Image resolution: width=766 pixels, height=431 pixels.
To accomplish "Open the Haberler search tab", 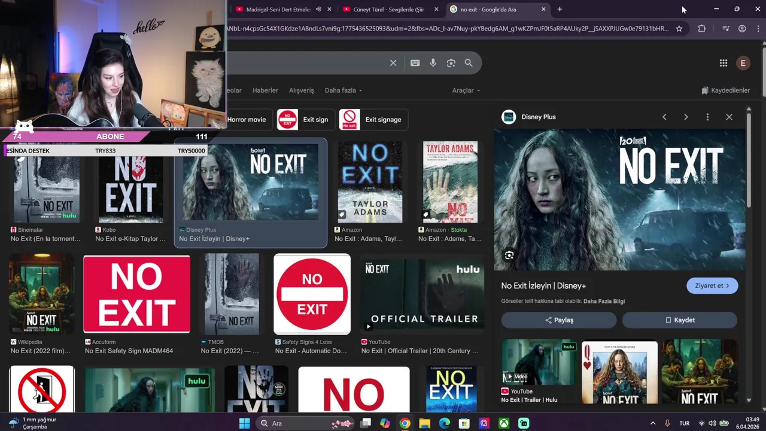I will [265, 90].
